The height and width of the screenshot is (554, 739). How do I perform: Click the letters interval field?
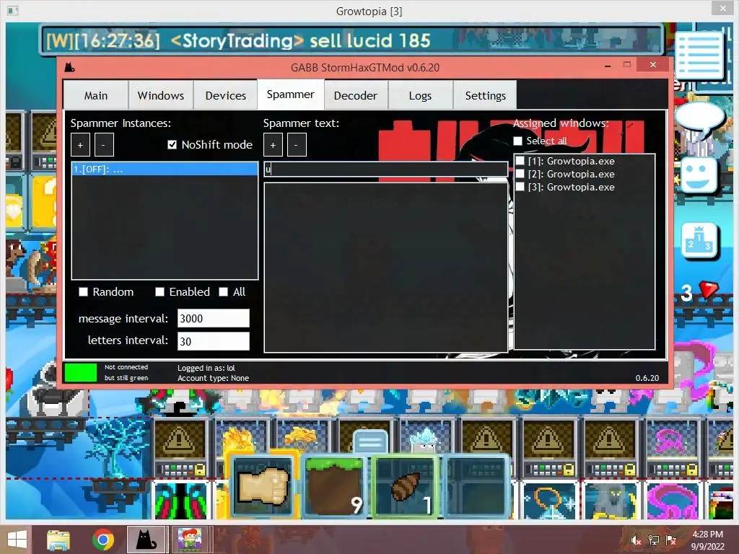tap(213, 341)
